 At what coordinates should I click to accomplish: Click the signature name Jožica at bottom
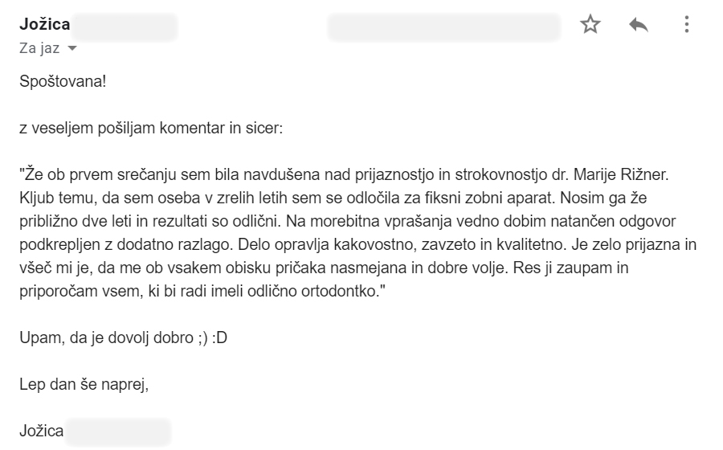click(41, 431)
